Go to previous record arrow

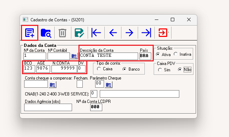(x=113, y=33)
